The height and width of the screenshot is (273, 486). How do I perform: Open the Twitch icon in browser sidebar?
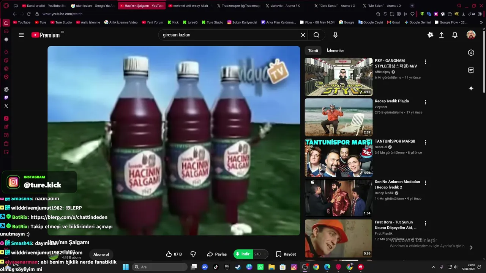pyautogui.click(x=6, y=98)
